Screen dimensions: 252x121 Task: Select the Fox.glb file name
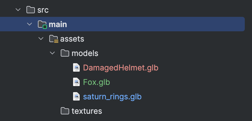coord(97,82)
